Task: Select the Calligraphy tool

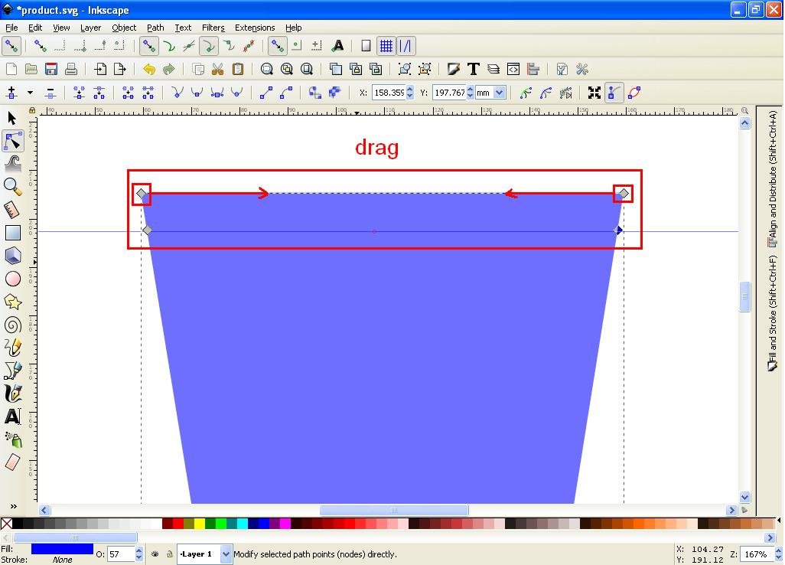Action: [11, 394]
